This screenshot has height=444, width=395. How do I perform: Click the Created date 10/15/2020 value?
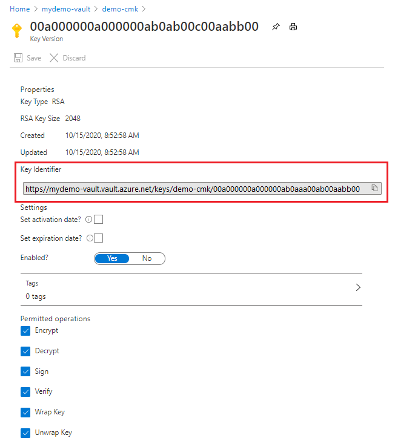102,135
